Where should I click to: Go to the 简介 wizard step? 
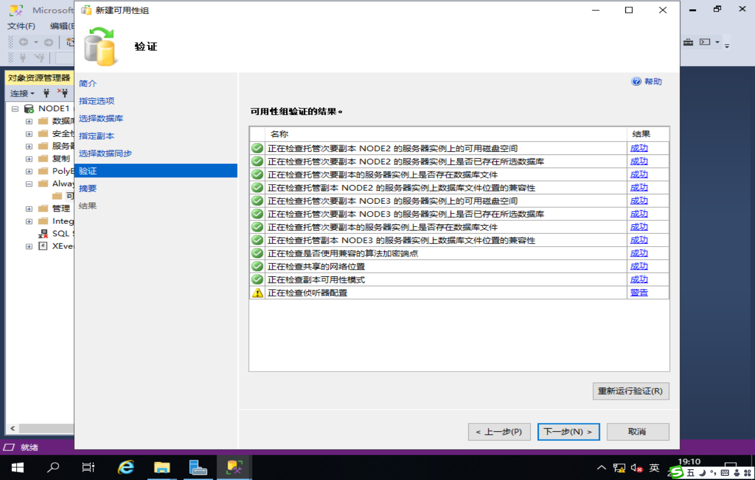pyautogui.click(x=88, y=83)
